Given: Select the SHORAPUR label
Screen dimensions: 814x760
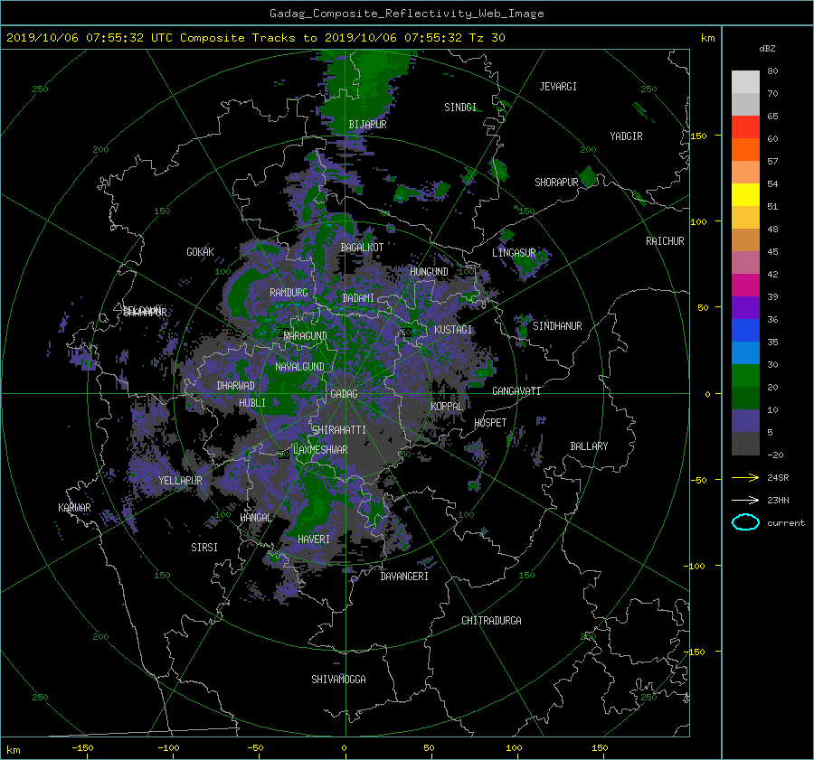Looking at the screenshot, I should [x=556, y=183].
